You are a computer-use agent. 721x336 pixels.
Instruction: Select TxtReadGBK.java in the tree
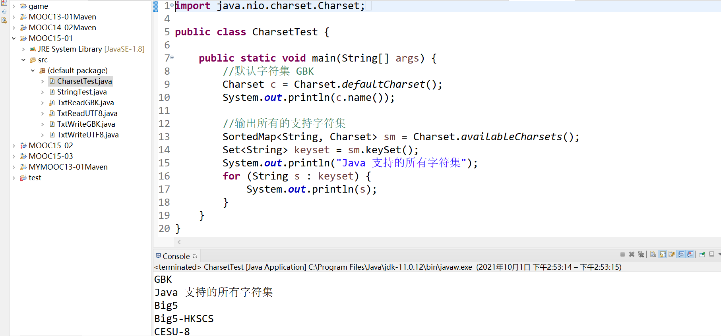(85, 103)
